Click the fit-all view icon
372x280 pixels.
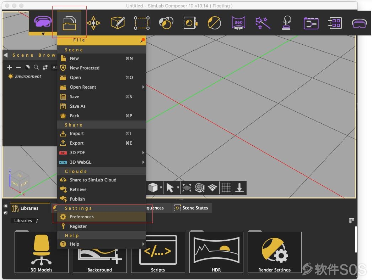pos(187,188)
